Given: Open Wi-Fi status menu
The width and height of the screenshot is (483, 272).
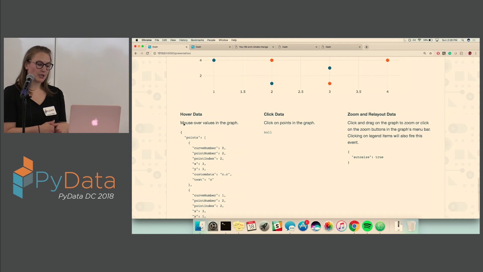Looking at the screenshot, I should click(419, 40).
